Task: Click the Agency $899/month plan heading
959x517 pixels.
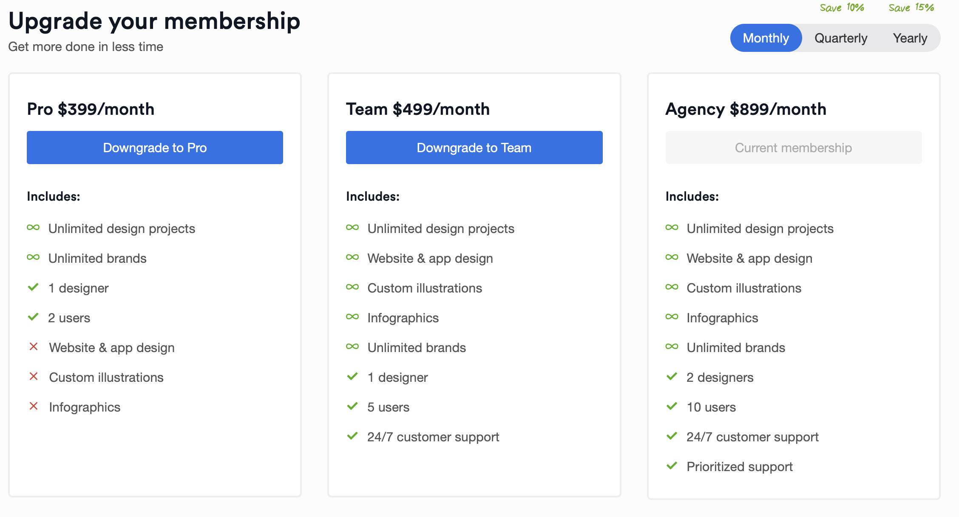Action: tap(746, 109)
